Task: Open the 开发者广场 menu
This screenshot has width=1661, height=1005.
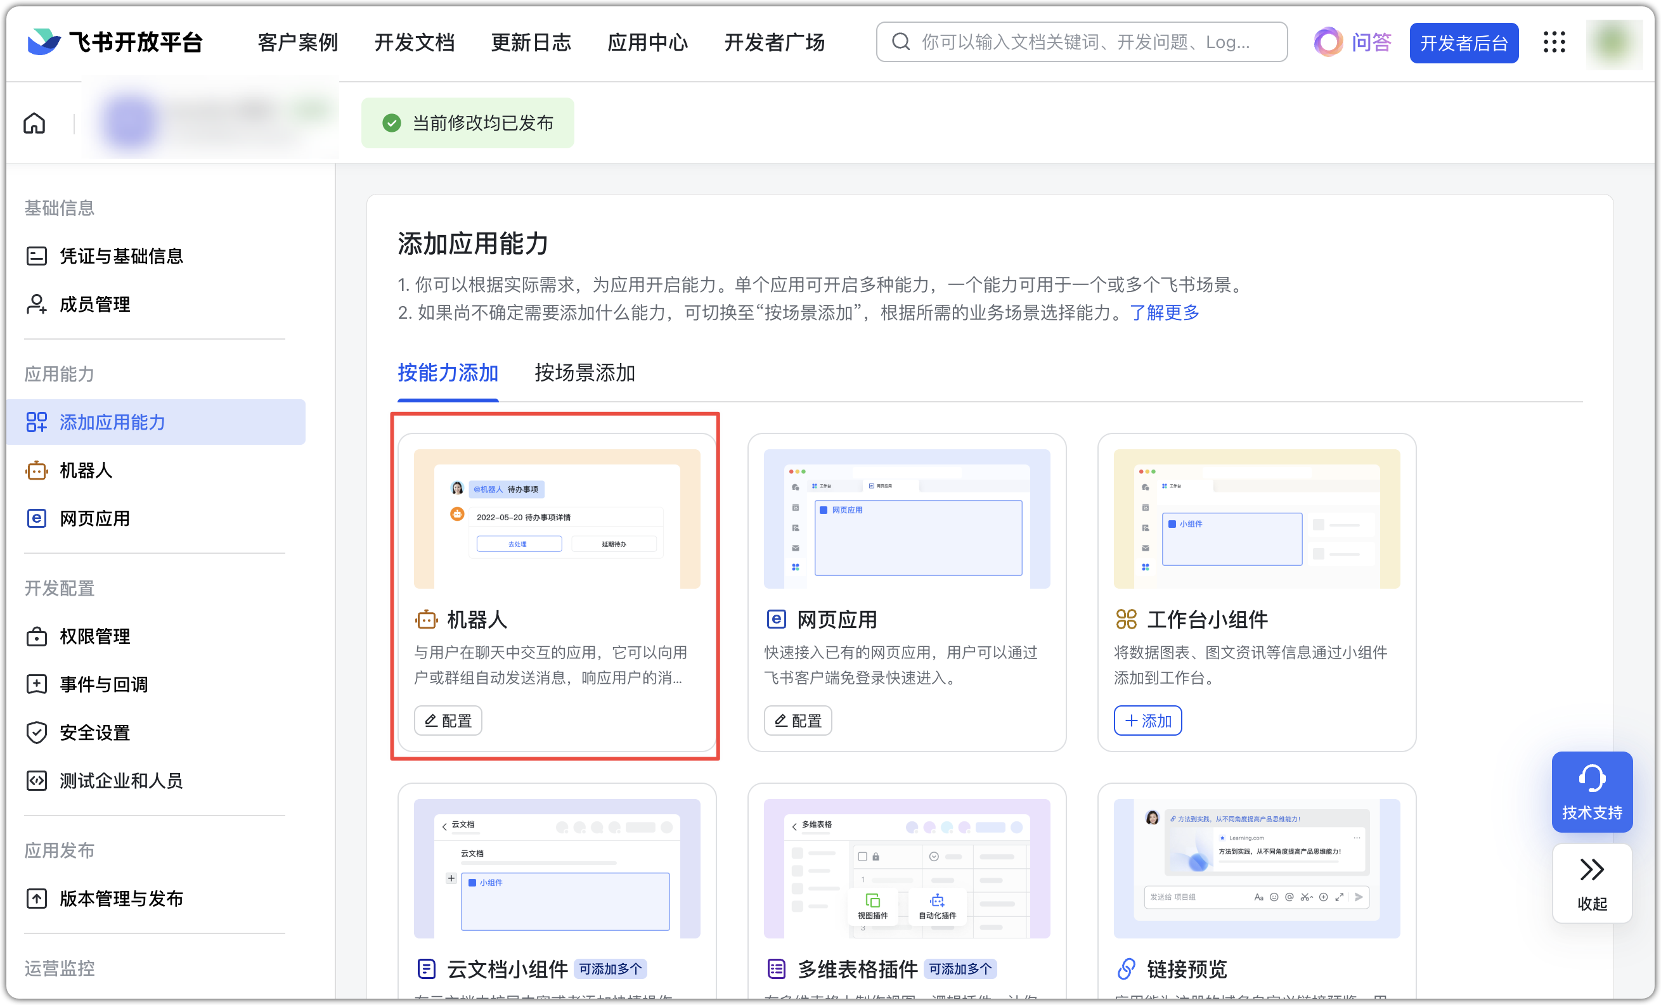Action: 774,42
